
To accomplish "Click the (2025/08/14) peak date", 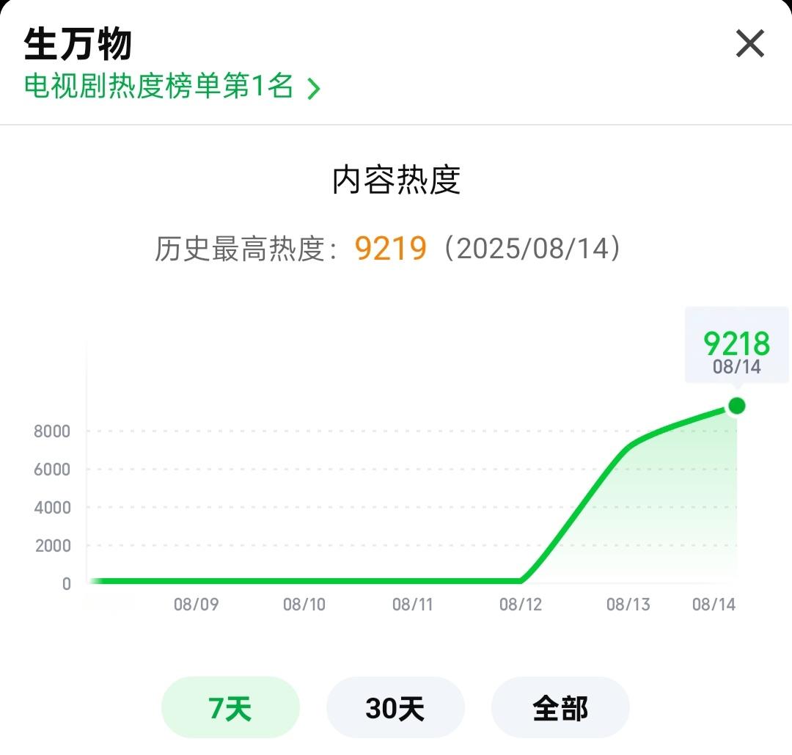I will pyautogui.click(x=532, y=248).
